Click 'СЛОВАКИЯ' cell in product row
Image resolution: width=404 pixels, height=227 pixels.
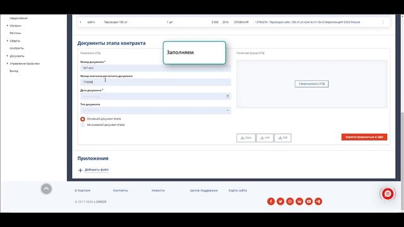point(241,22)
